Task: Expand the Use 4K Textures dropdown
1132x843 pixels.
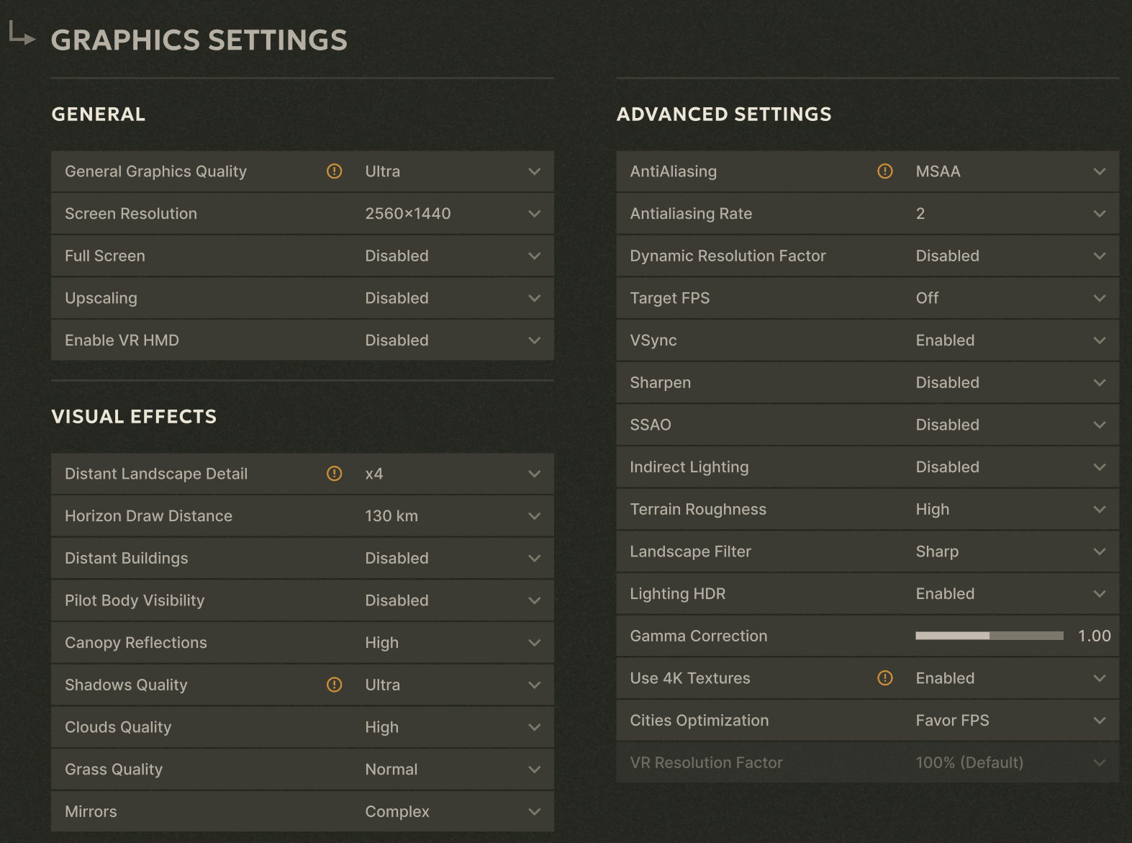Action: point(1011,678)
